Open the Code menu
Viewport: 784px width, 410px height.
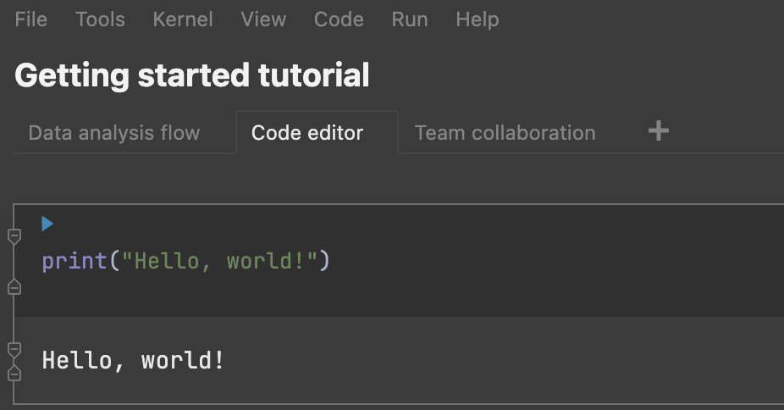(339, 19)
